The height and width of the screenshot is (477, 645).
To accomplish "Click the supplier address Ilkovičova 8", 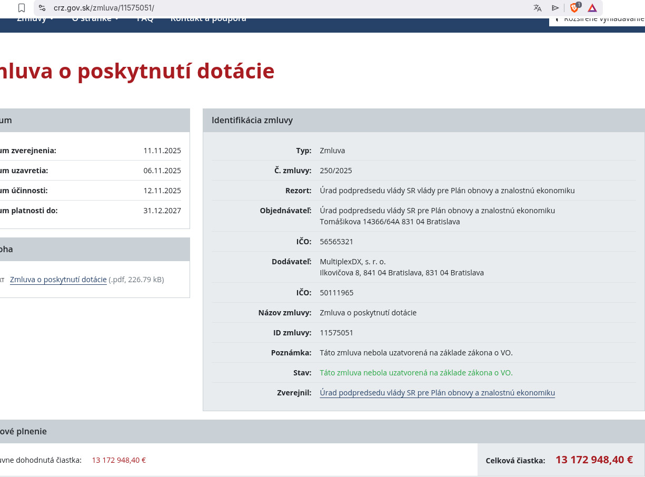I will click(402, 273).
